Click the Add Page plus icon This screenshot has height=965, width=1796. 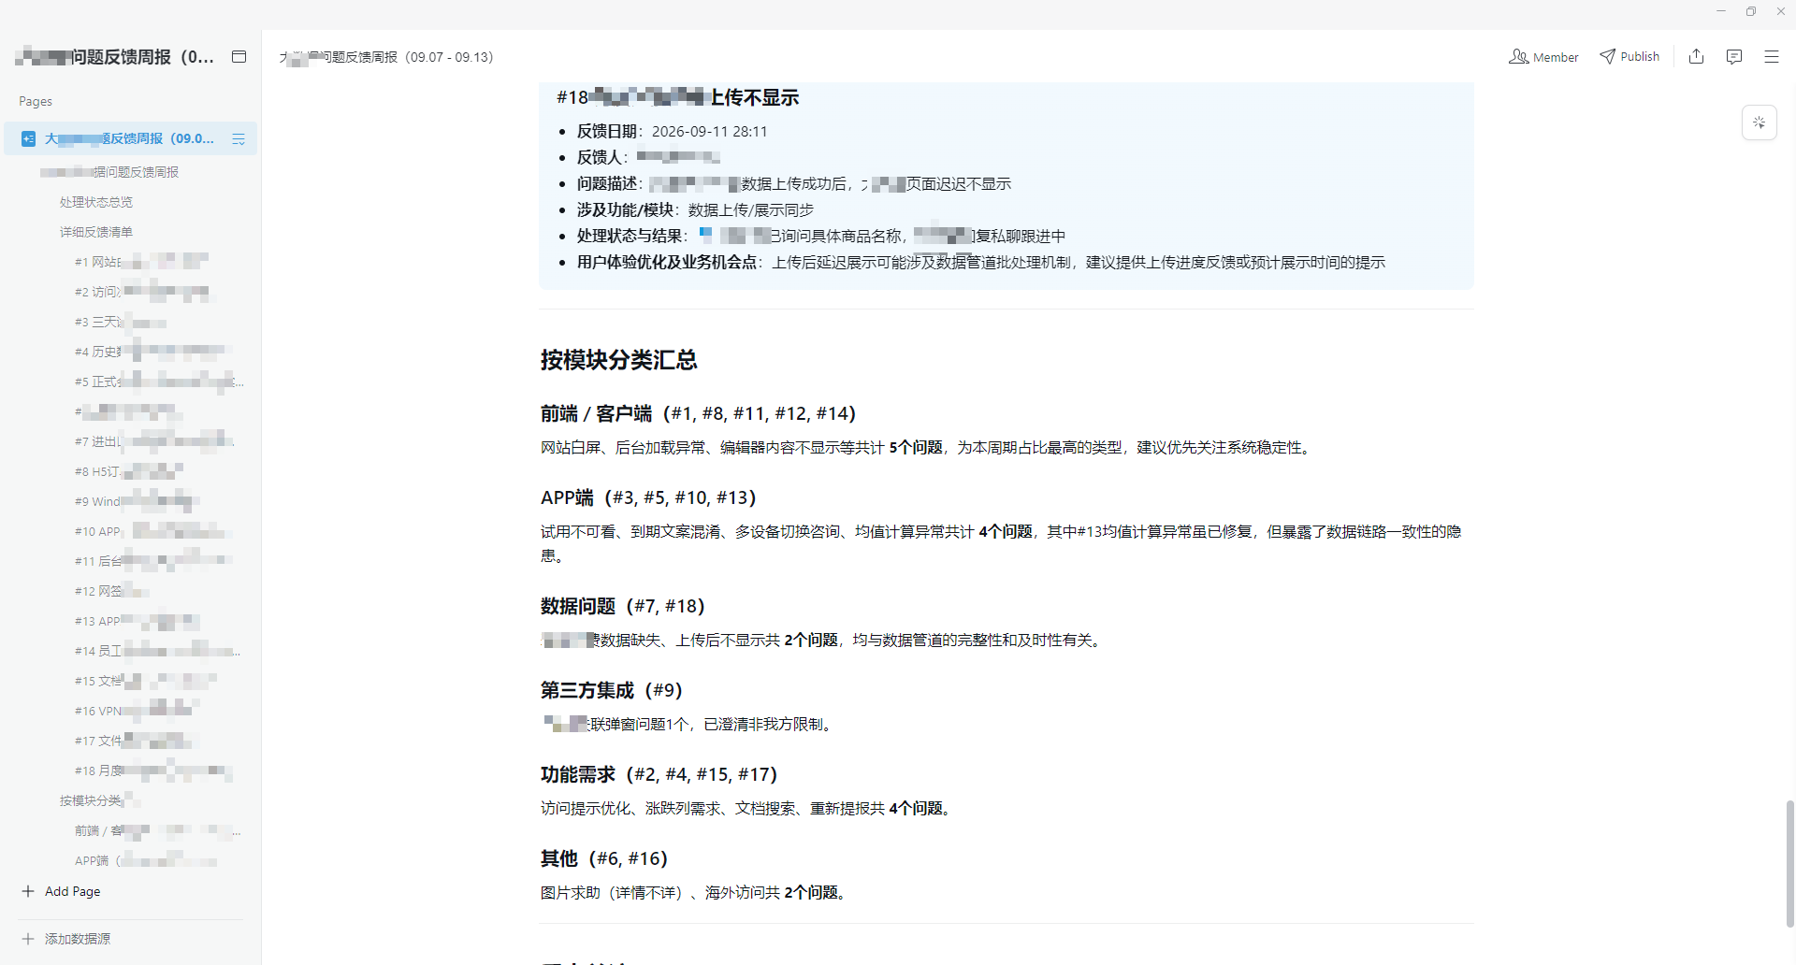pos(28,891)
